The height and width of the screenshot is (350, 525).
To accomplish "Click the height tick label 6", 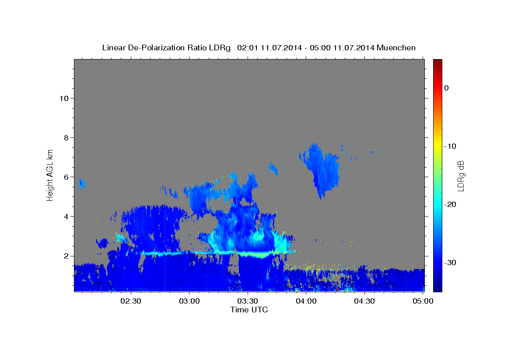I will click(x=66, y=177).
